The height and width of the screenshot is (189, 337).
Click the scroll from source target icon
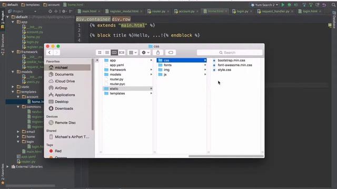[50, 12]
